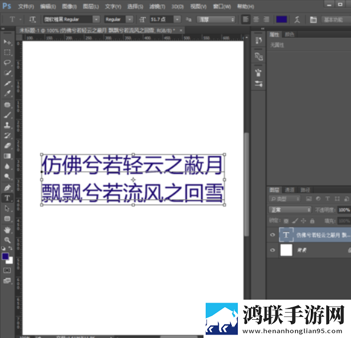Select the Brush tool

click(7, 115)
